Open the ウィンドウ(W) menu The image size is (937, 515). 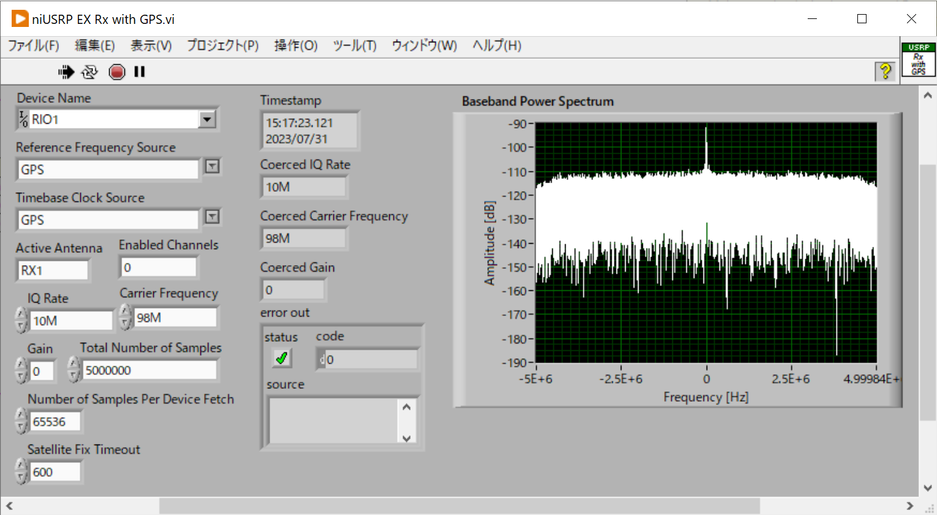click(424, 46)
